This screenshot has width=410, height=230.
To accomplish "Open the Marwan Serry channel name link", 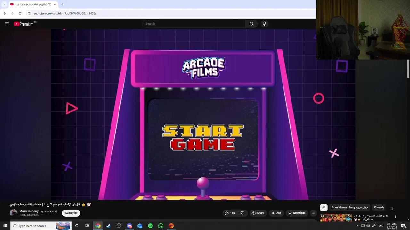I will 37,211.
